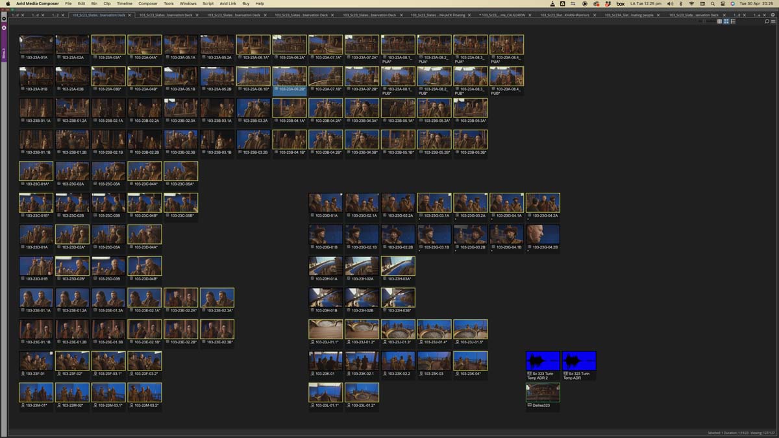Open the Timeline menu
The width and height of the screenshot is (779, 438).
click(x=125, y=4)
